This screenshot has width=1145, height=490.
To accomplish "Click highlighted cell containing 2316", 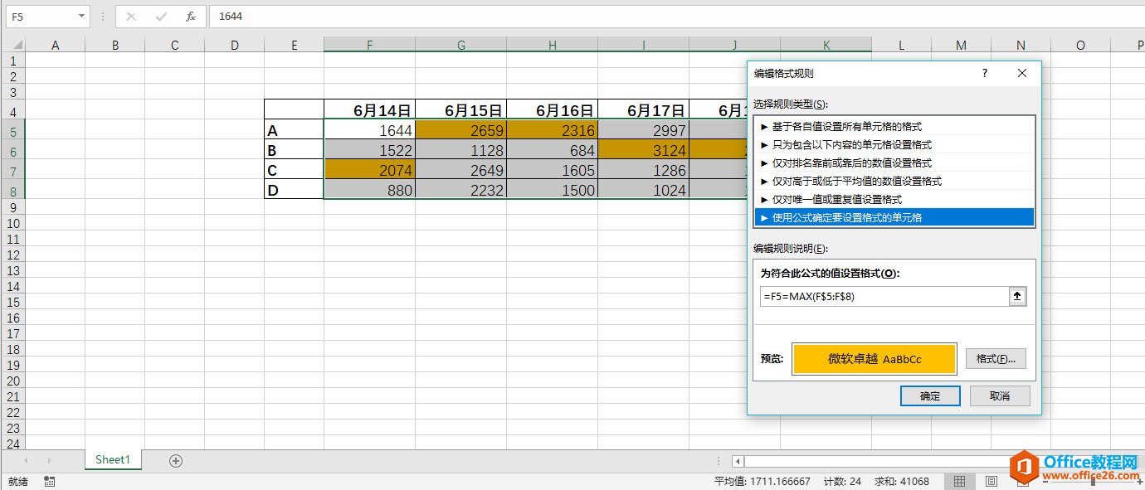I will click(553, 130).
